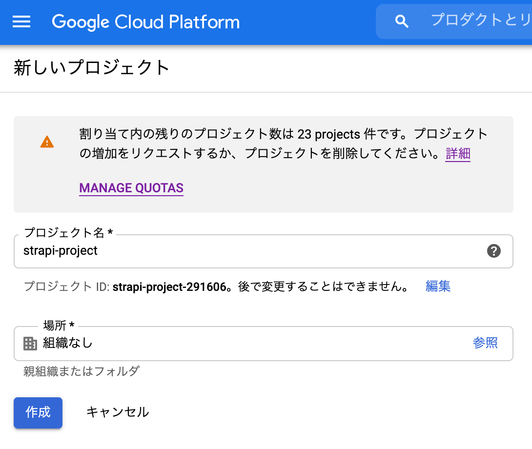The height and width of the screenshot is (449, 532).
Task: Click the search magnifier icon
Action: [x=401, y=21]
